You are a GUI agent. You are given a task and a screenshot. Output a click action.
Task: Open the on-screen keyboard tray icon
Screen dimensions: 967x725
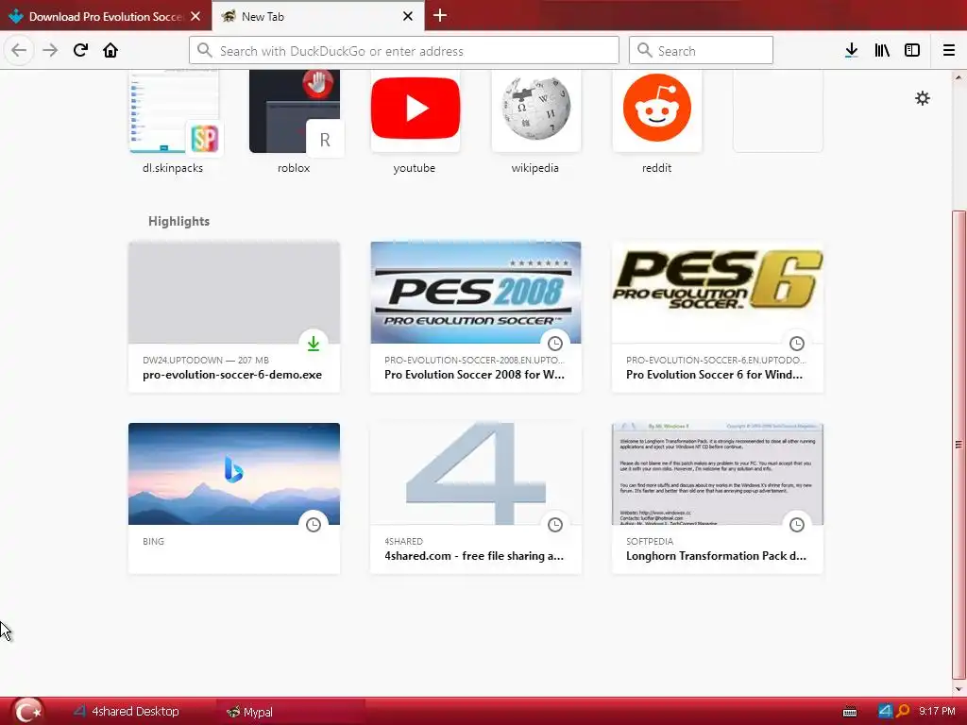(850, 712)
